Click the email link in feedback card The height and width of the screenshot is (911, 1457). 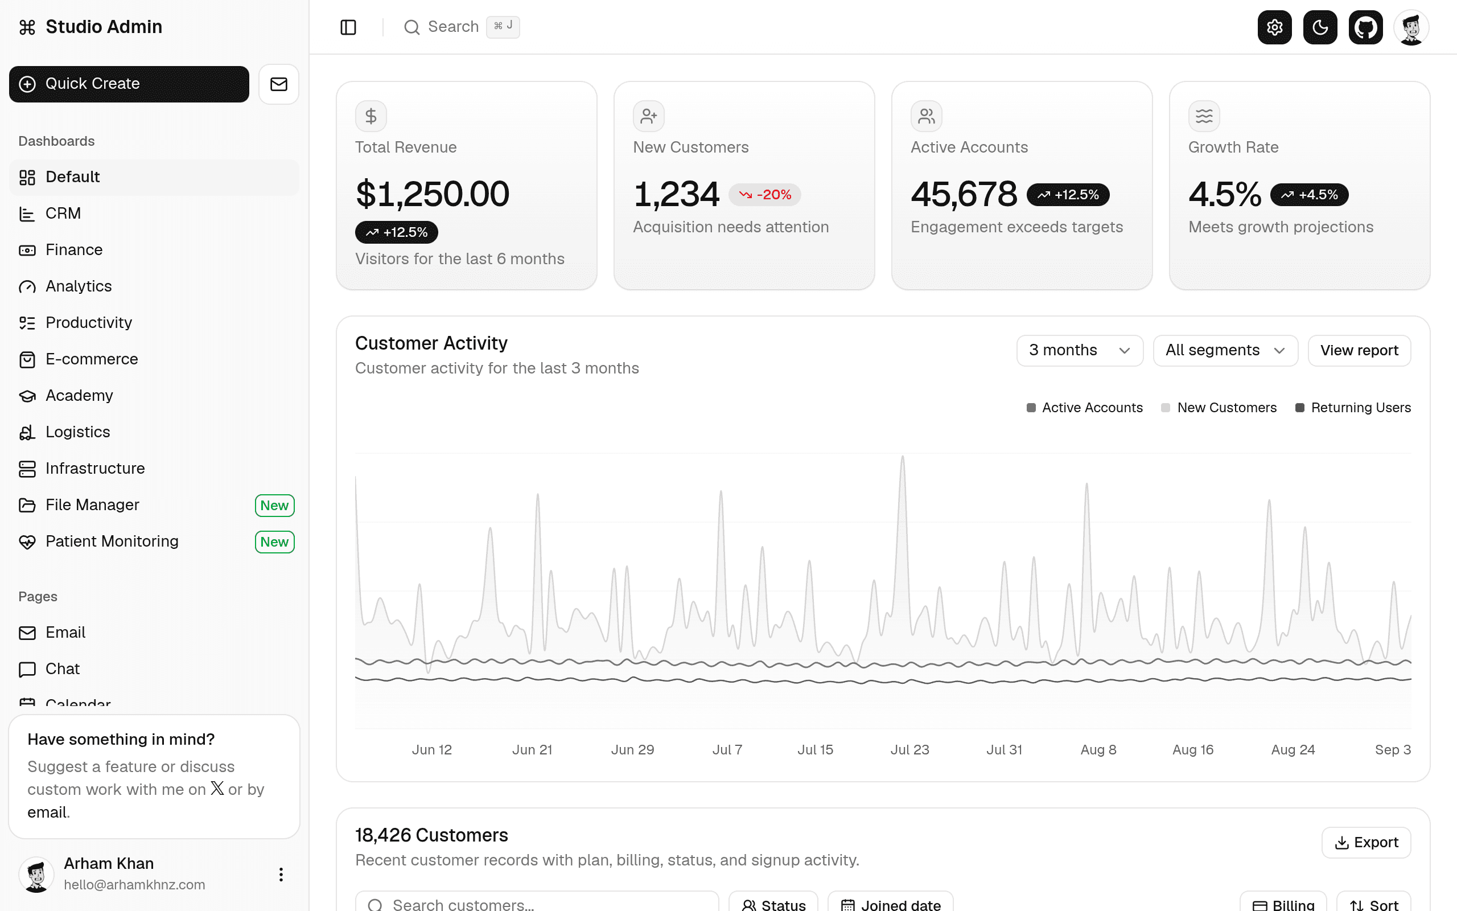(x=48, y=812)
